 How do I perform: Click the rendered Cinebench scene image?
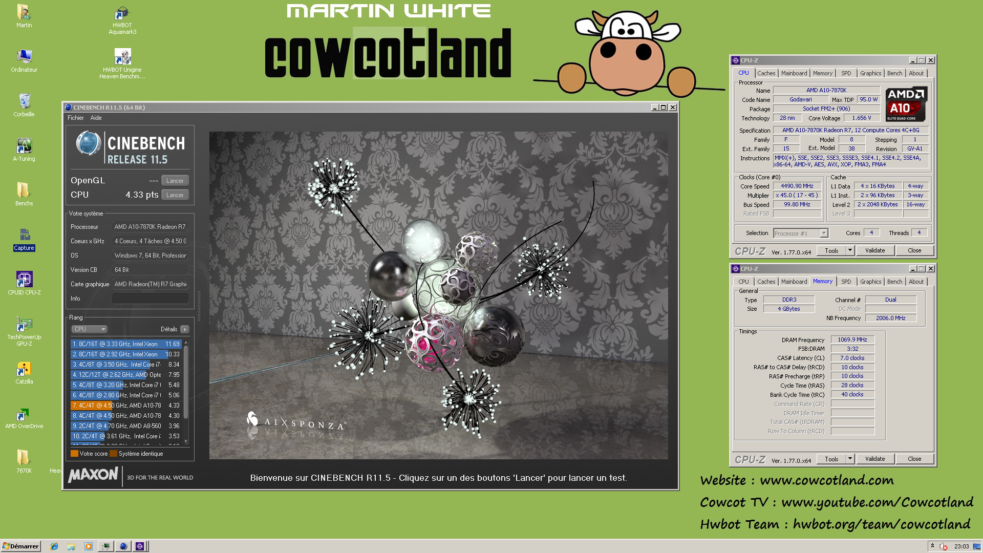[438, 295]
